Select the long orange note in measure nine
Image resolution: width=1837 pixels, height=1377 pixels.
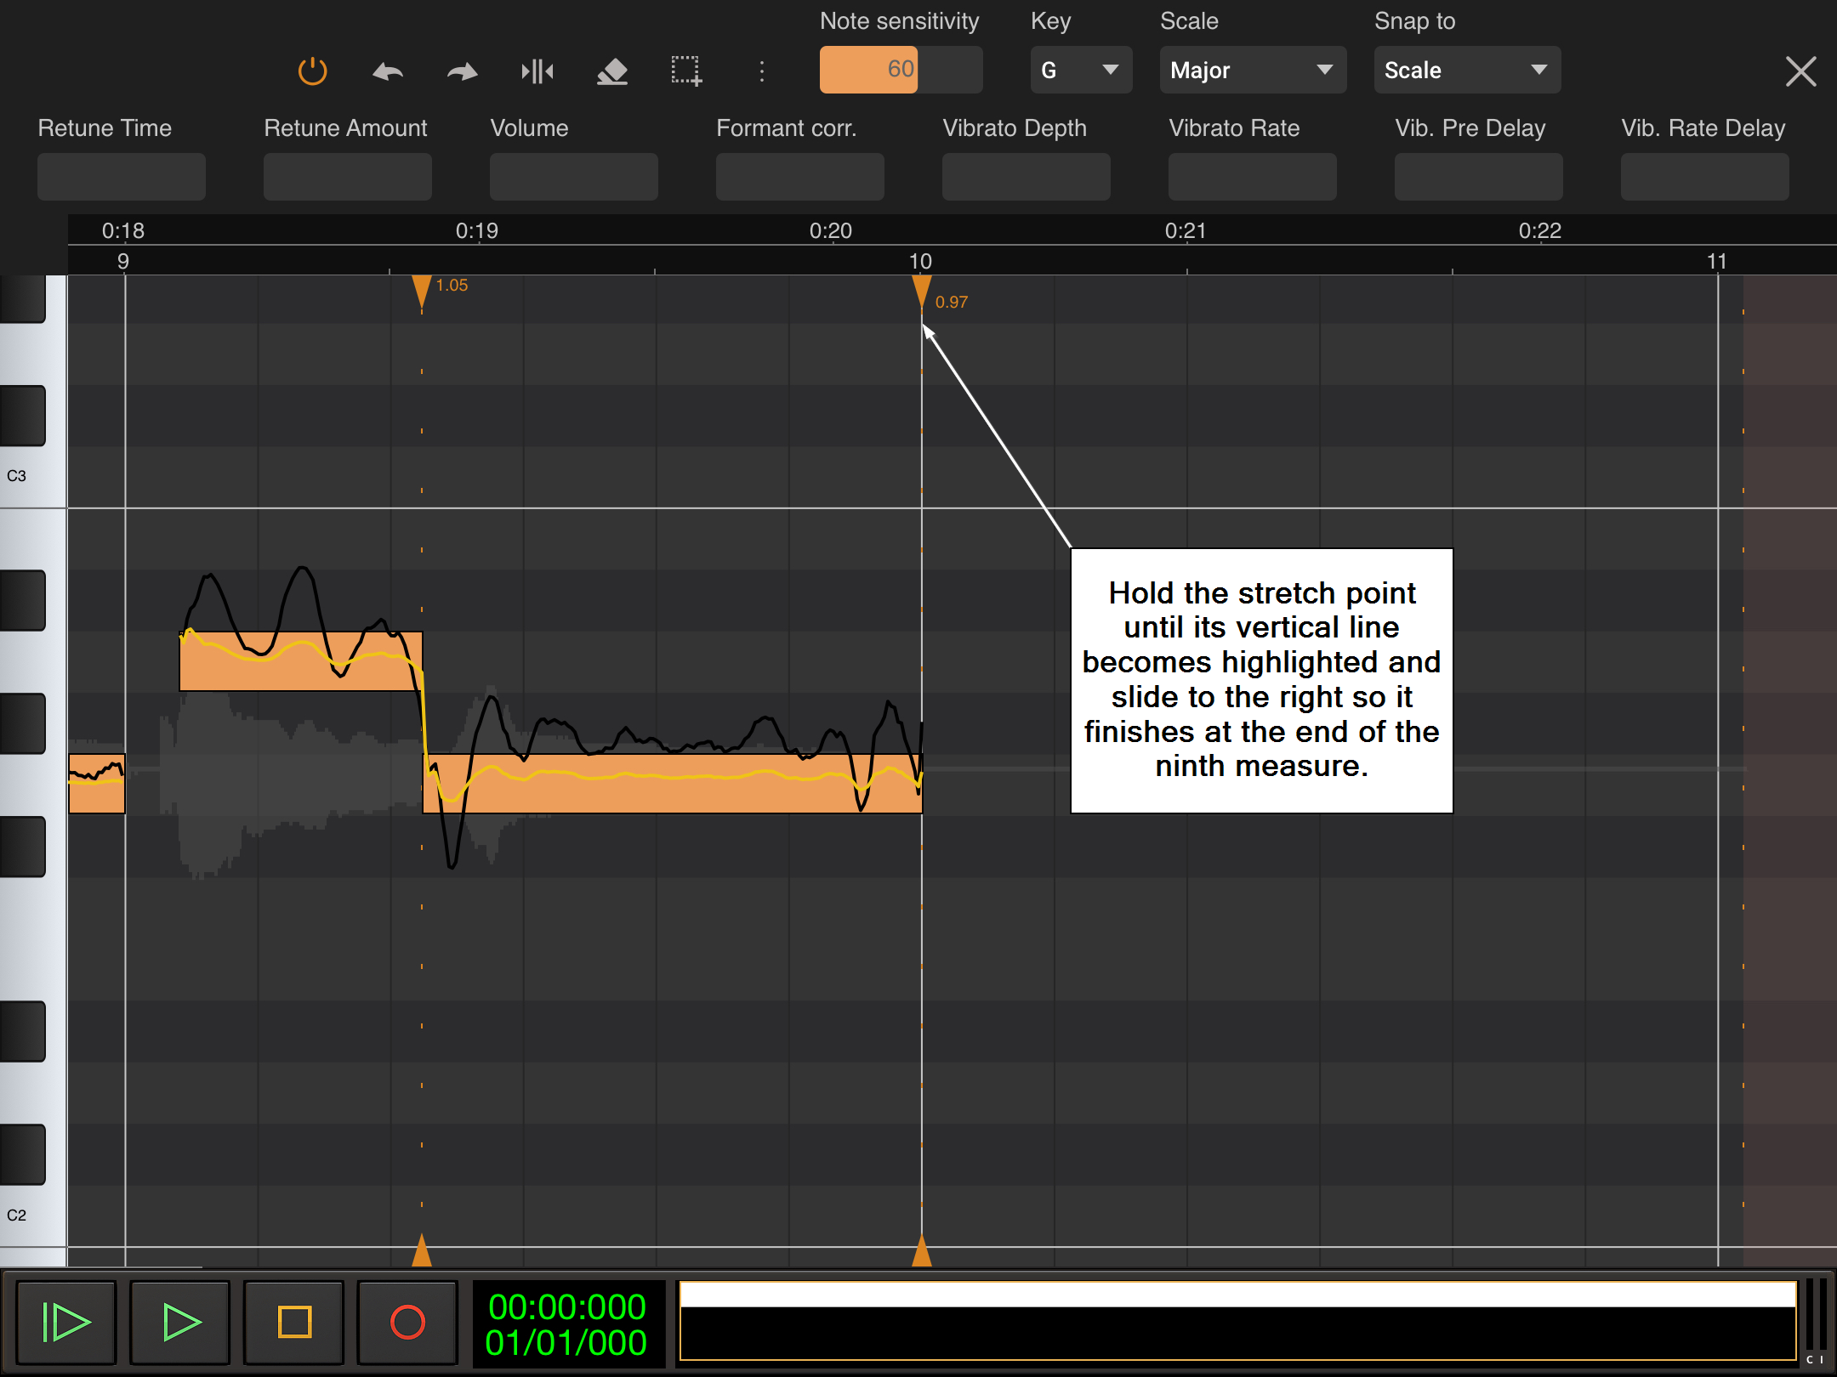[672, 795]
